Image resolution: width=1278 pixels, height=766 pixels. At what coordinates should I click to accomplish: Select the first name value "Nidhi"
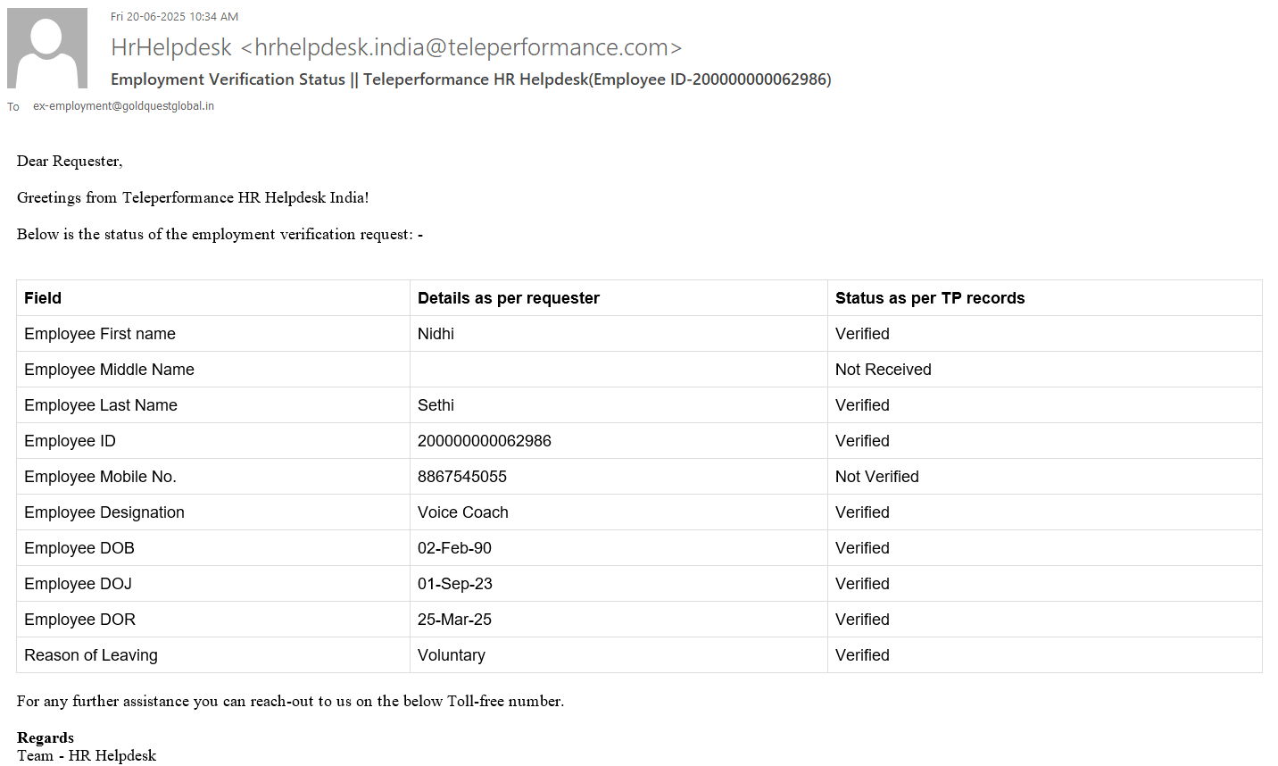coord(436,334)
